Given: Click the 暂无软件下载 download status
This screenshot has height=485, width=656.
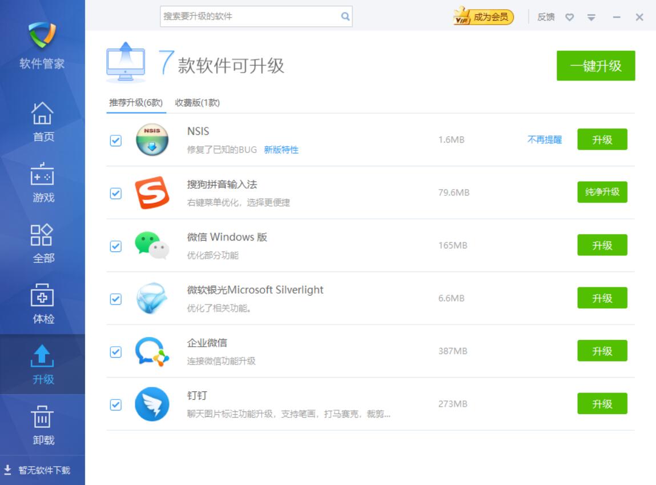Looking at the screenshot, I should coord(37,470).
